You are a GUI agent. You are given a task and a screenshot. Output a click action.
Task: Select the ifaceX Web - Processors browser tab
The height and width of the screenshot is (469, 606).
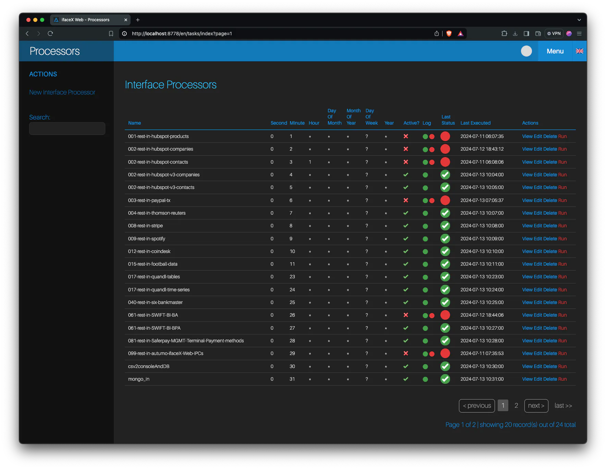click(x=86, y=20)
